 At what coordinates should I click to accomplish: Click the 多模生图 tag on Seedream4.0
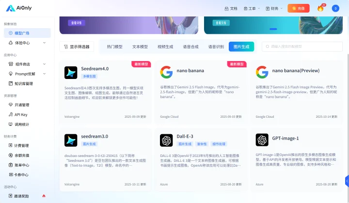pos(89,77)
